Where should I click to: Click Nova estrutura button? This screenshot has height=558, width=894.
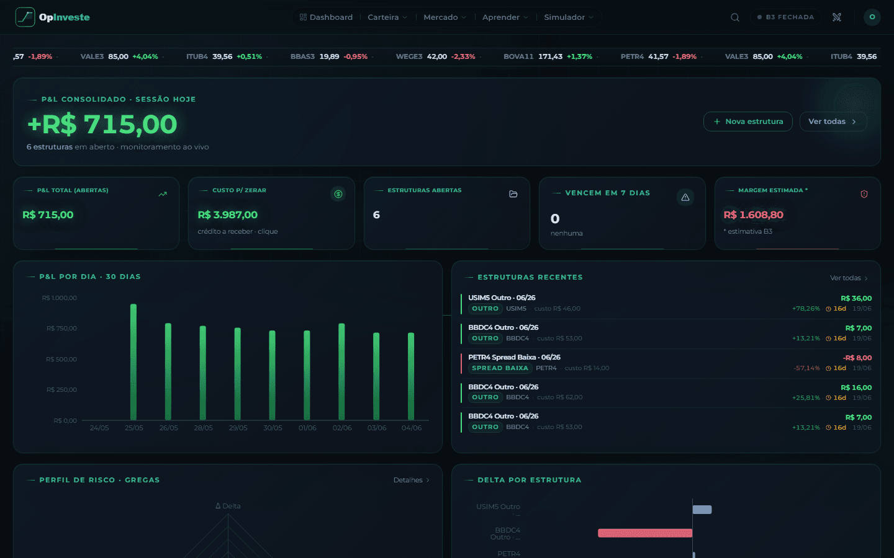click(748, 122)
